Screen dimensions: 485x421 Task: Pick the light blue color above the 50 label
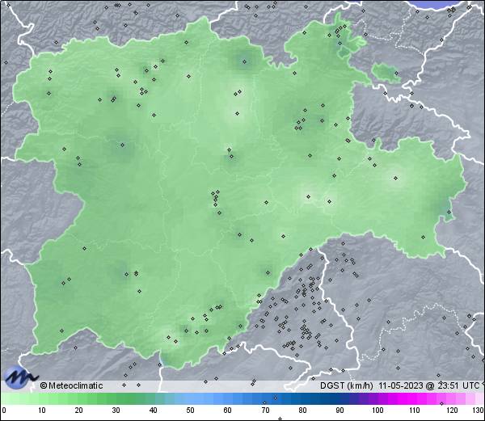(x=190, y=398)
